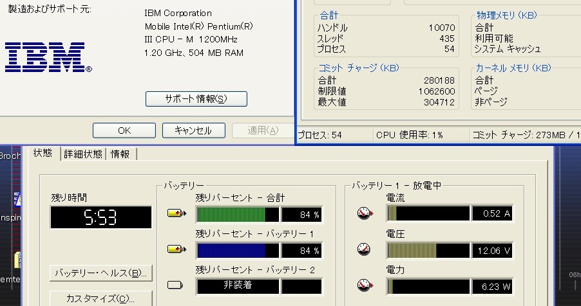
Task: Click the カーネル メモリ (KB) group label
Action: click(513, 68)
